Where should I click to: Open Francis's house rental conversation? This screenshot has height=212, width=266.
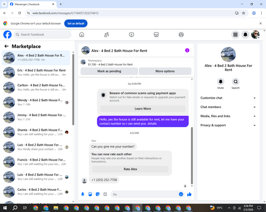pos(36,162)
